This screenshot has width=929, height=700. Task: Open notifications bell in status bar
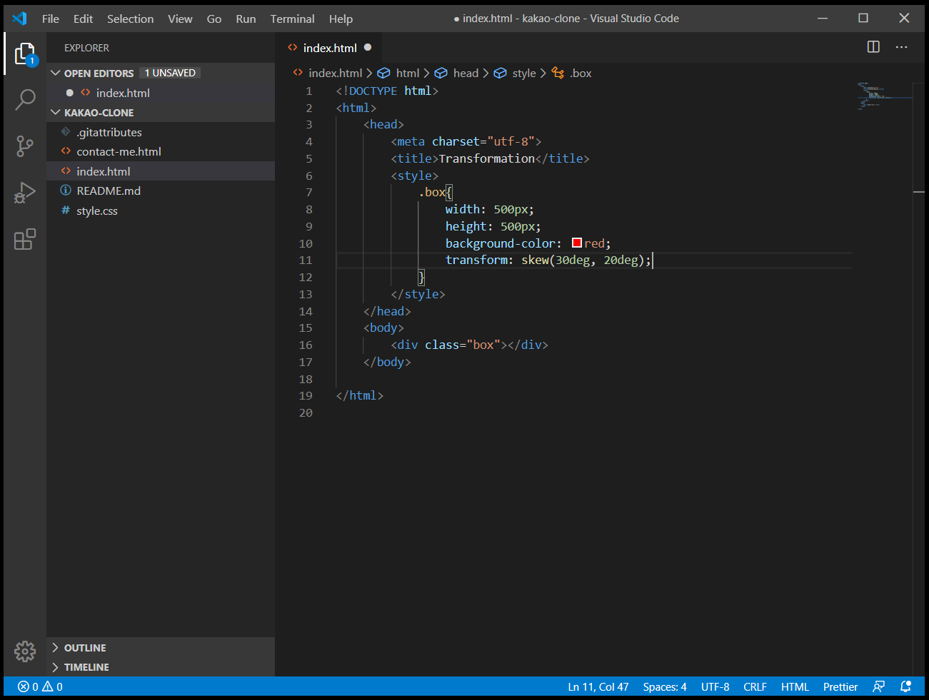pyautogui.click(x=905, y=686)
